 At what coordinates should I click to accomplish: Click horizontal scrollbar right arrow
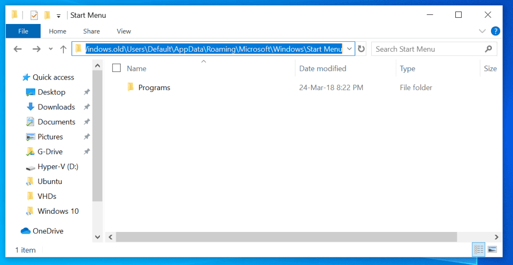click(497, 237)
